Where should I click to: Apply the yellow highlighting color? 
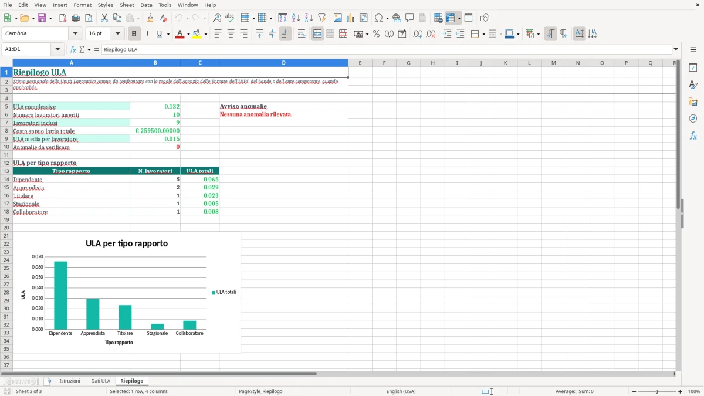pos(197,34)
